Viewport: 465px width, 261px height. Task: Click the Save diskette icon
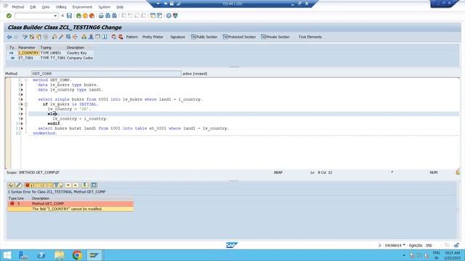(69, 16)
